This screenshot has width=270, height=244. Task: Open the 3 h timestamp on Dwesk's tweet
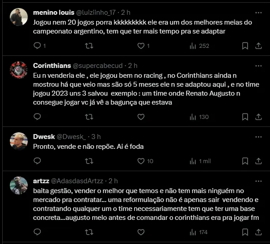click(x=96, y=136)
